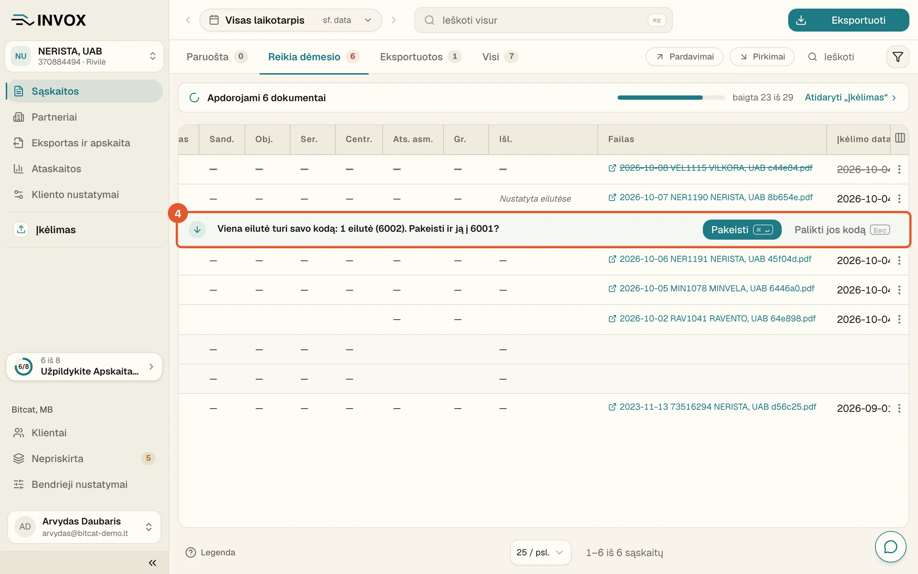Screen dimensions: 918x574
Task: Expand the NERISTA, UAB company switcher
Action: coord(84,56)
